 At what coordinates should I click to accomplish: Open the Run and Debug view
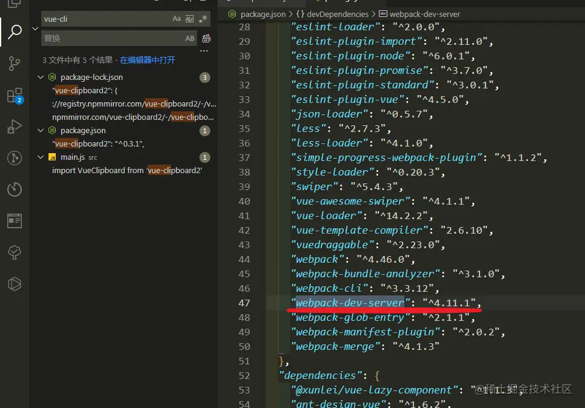coord(15,127)
